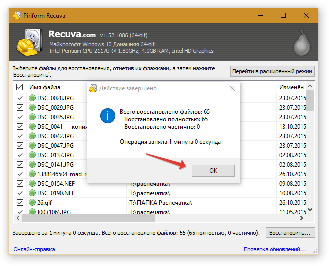The width and height of the screenshot is (329, 266).
Task: Click green status icon of DSC_0035.JPG
Action: [32, 117]
